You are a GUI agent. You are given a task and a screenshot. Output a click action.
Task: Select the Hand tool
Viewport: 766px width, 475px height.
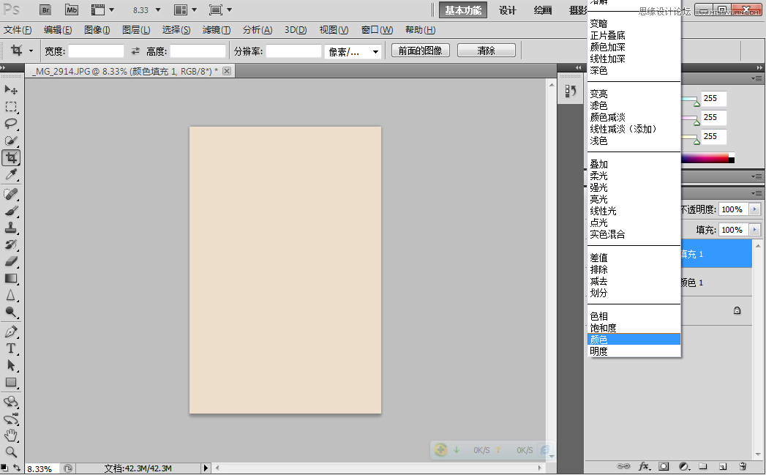(x=11, y=435)
